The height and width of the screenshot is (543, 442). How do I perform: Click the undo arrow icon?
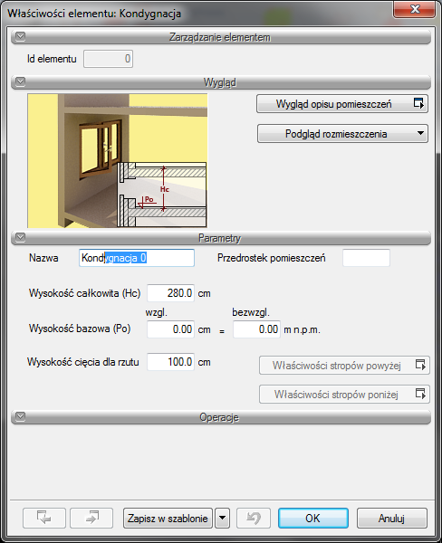(x=254, y=518)
